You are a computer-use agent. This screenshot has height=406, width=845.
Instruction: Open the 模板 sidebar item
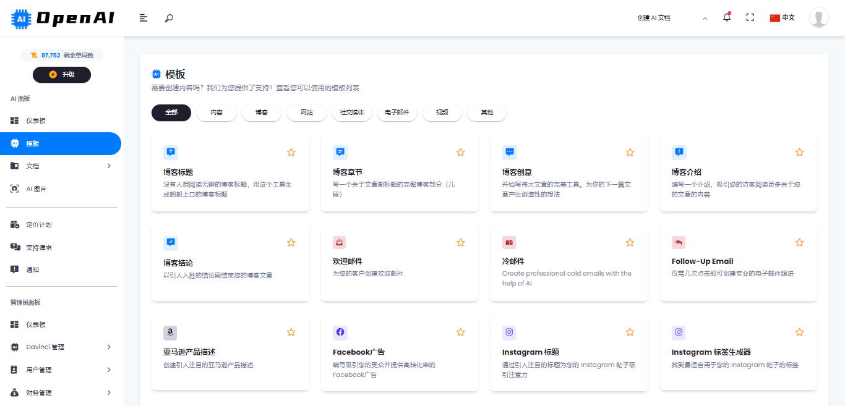coord(60,143)
